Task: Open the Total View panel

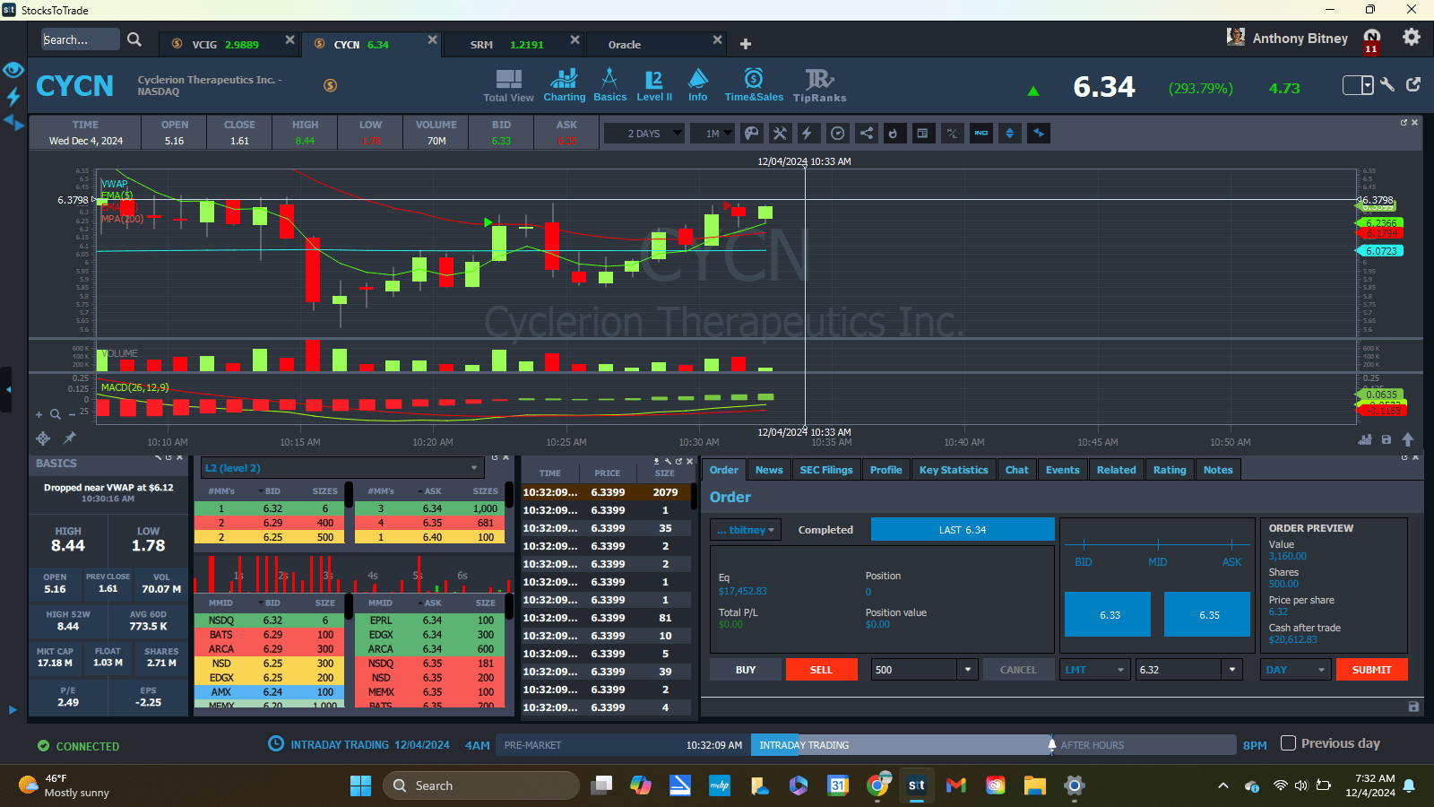Action: [x=508, y=86]
